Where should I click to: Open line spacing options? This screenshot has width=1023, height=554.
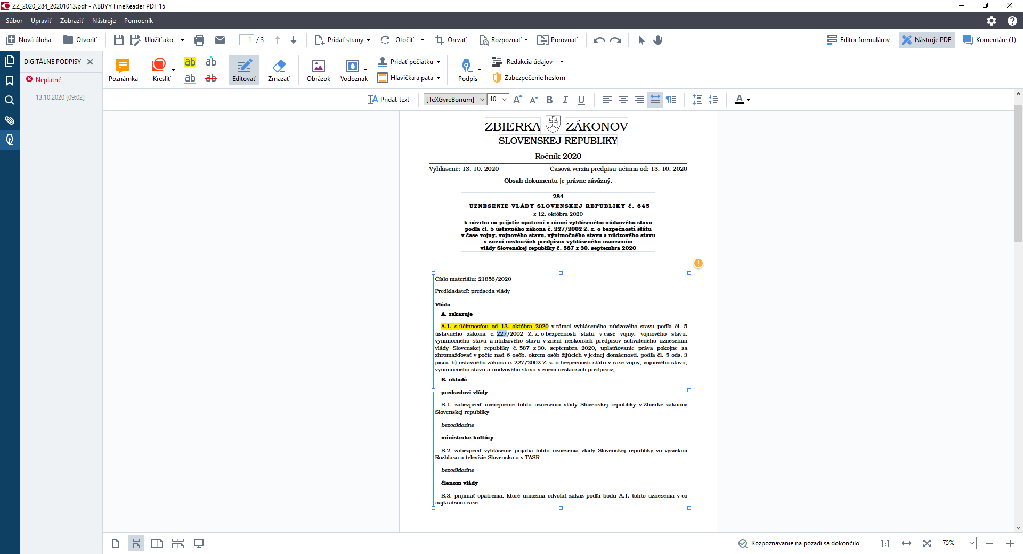coord(697,100)
